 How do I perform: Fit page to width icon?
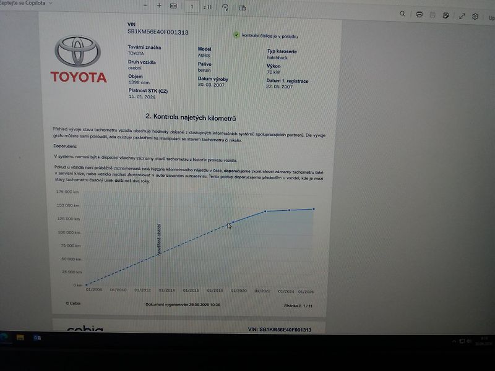click(173, 6)
